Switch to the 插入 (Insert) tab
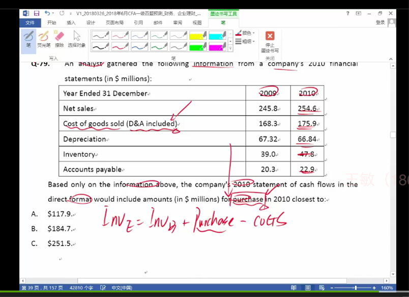The width and height of the screenshot is (409, 297). [71, 23]
